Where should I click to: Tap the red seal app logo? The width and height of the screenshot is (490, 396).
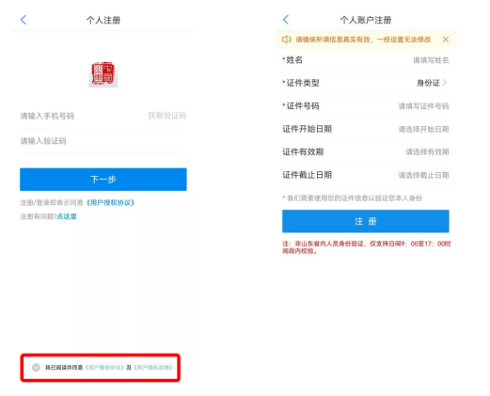(103, 74)
